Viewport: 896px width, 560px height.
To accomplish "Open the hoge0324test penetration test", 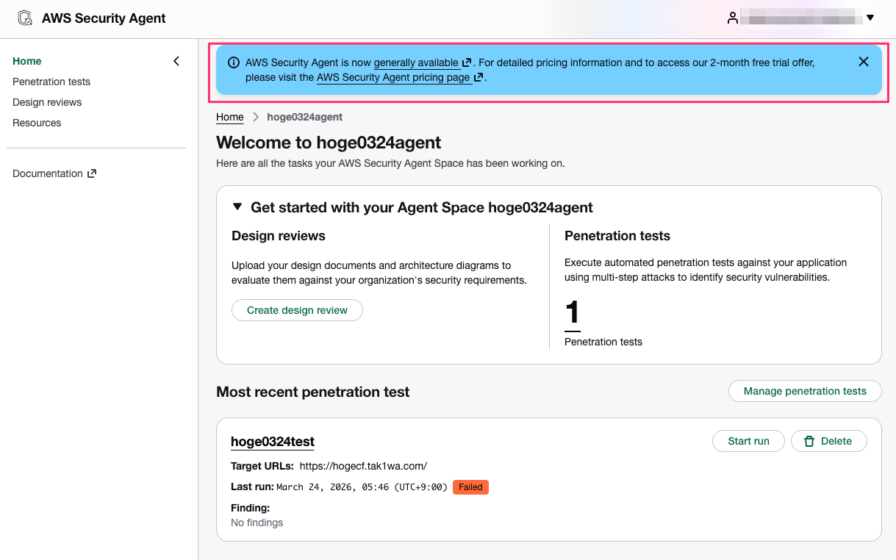I will (273, 442).
